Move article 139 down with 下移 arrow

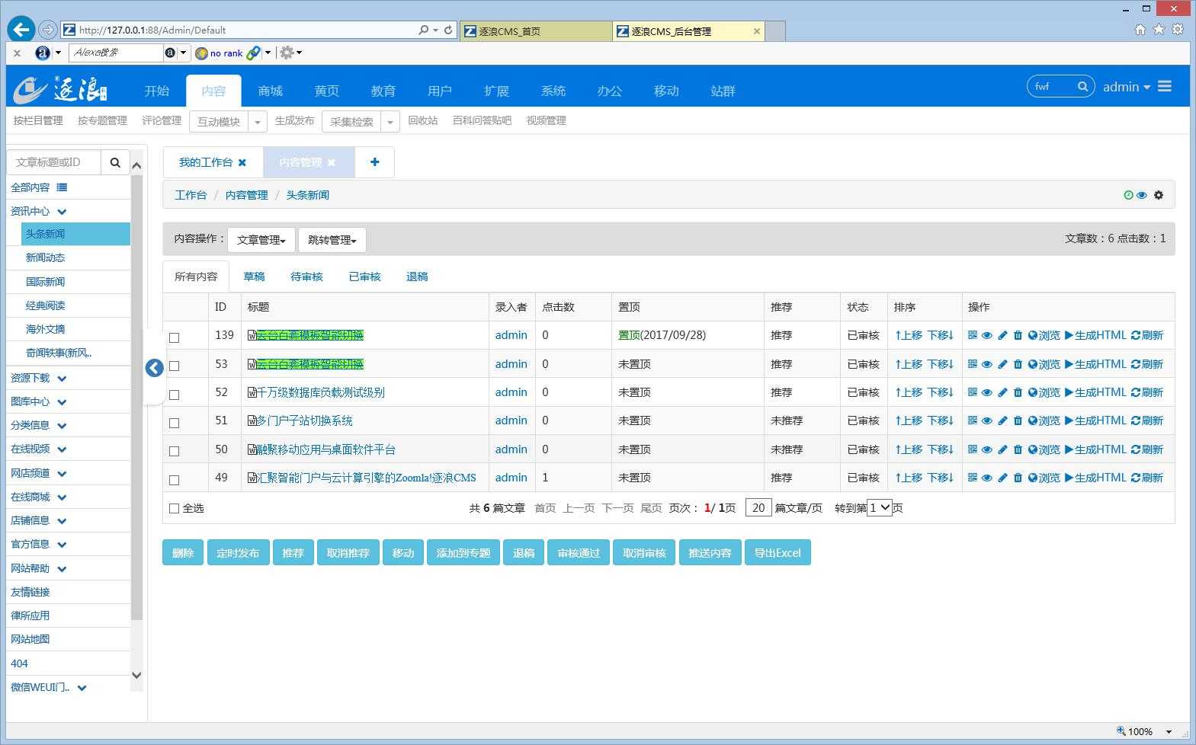point(941,335)
